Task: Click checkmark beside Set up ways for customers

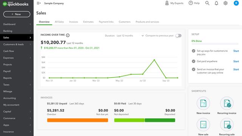Action: pyautogui.click(x=194, y=51)
